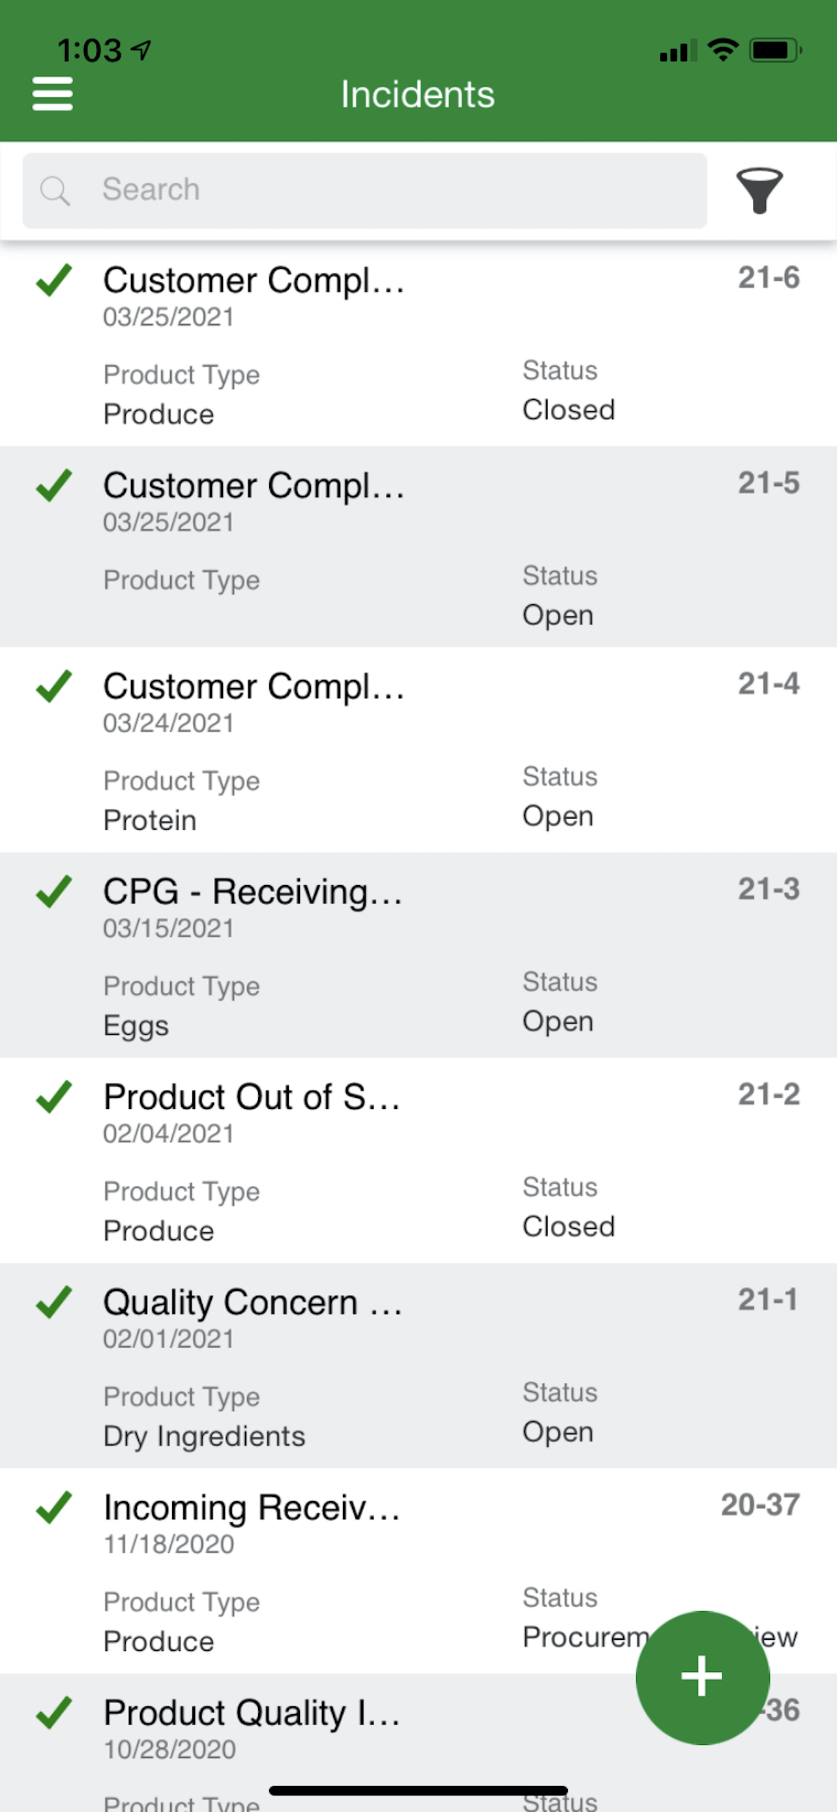Open the CPG - Receiving incident
The image size is (837, 1812).
418,955
